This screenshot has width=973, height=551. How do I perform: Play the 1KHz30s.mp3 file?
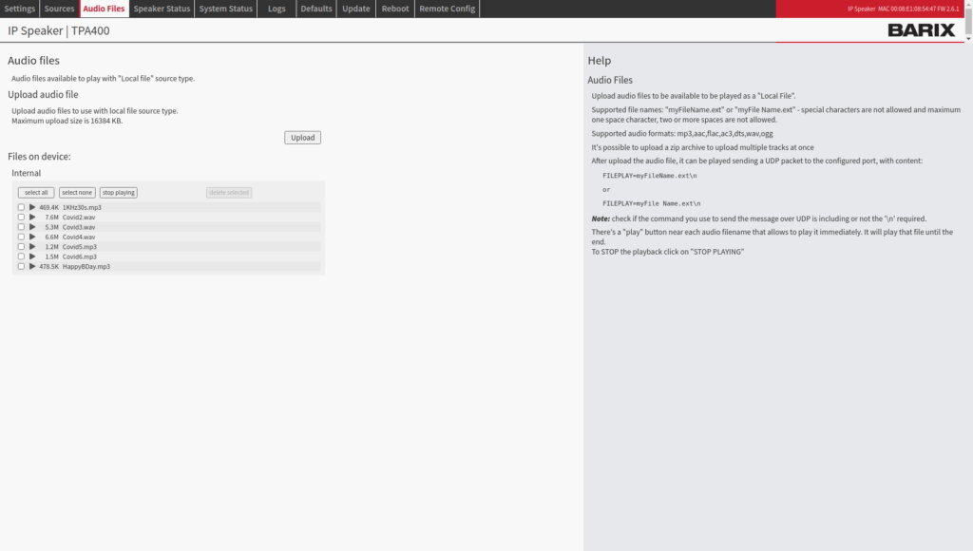click(x=32, y=207)
